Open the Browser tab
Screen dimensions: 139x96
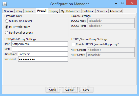(30, 11)
